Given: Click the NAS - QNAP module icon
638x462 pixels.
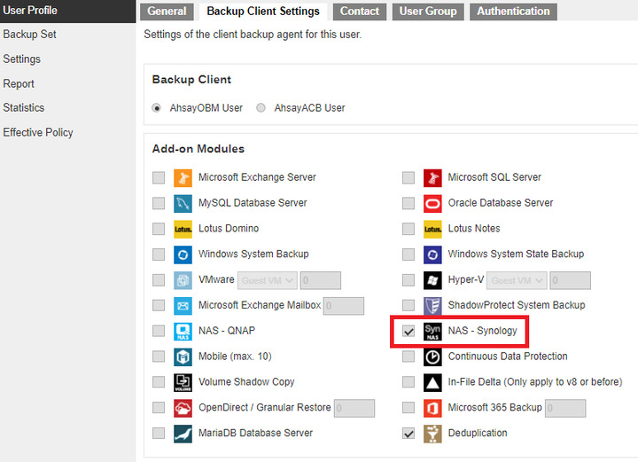Looking at the screenshot, I should tap(183, 332).
